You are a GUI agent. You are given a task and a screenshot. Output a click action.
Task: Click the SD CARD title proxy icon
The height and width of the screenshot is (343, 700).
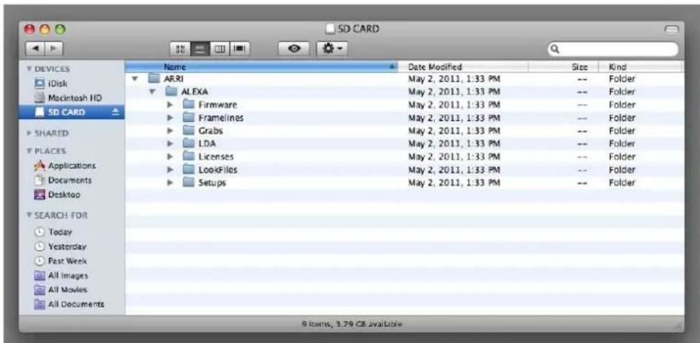click(330, 29)
